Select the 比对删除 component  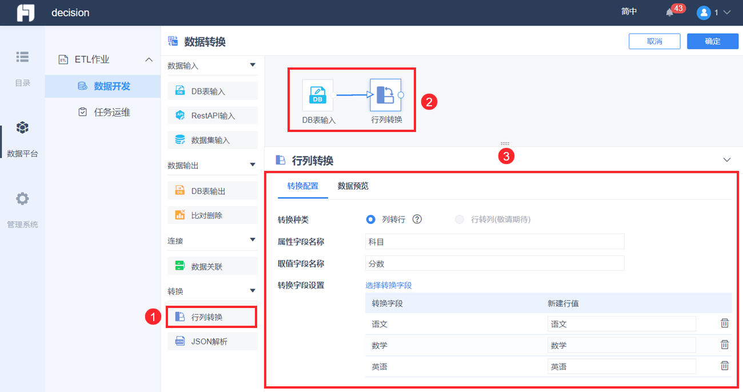(x=213, y=215)
